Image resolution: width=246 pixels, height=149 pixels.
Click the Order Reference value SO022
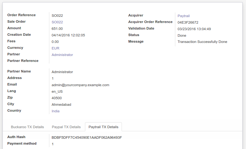click(57, 16)
